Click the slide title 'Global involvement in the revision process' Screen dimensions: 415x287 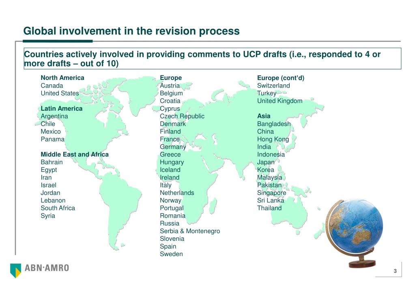131,31
